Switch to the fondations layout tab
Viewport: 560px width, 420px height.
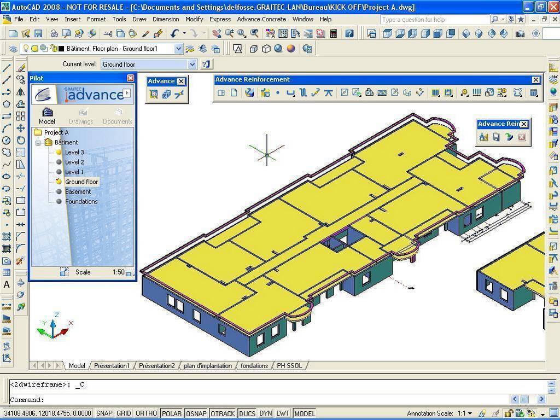[x=254, y=366]
